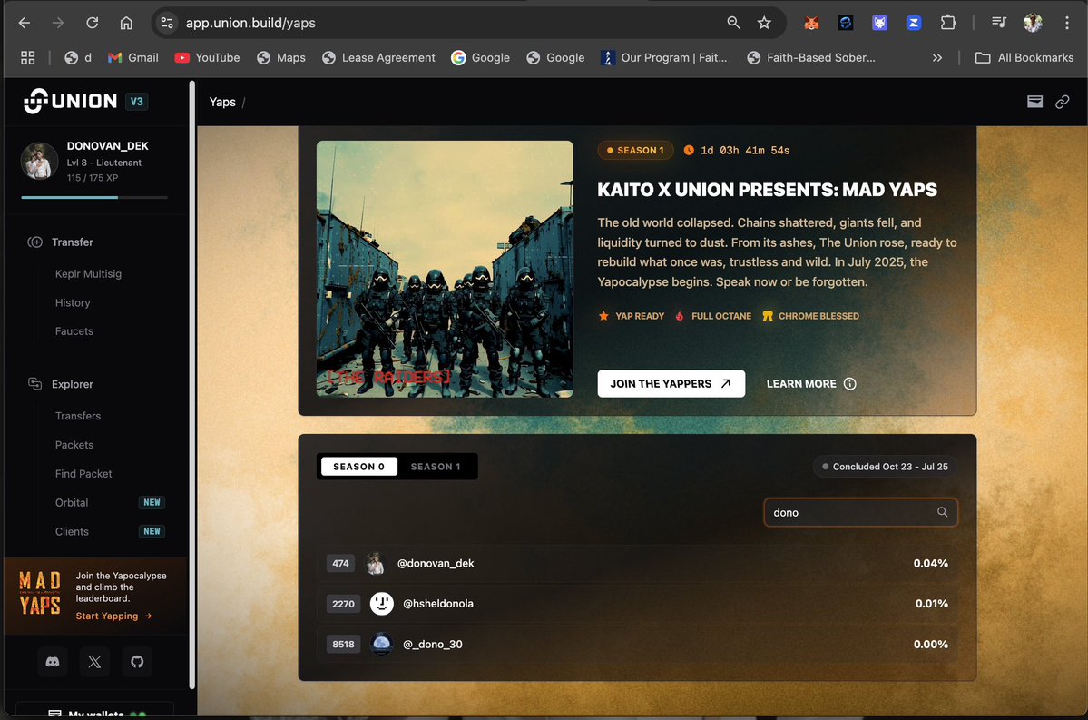Viewport: 1088px width, 720px height.
Task: Open the Chrome three-dot menu
Action: point(1066,23)
